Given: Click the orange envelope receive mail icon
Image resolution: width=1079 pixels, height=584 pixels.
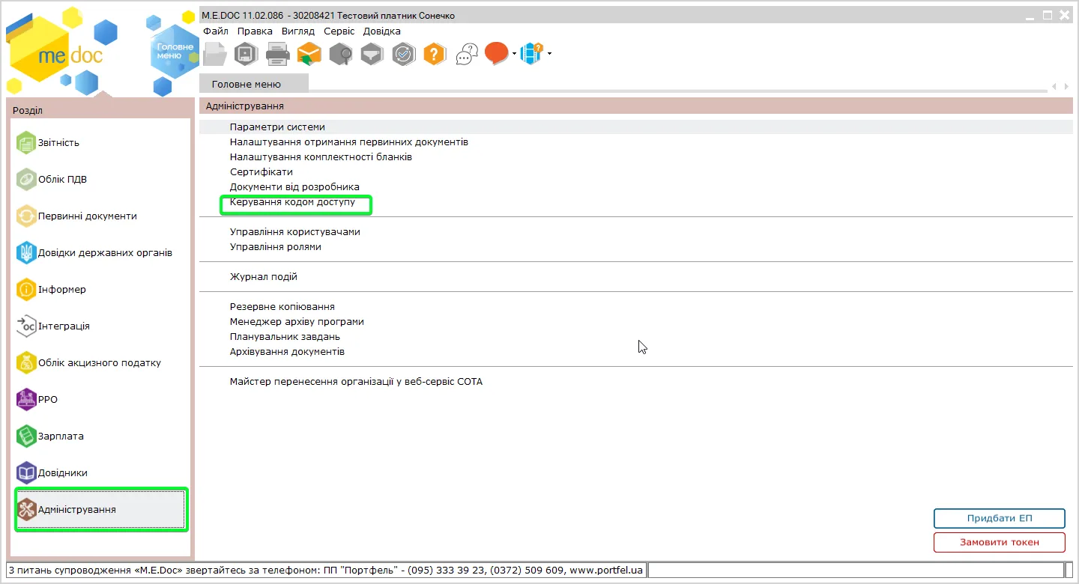Looking at the screenshot, I should (x=309, y=55).
